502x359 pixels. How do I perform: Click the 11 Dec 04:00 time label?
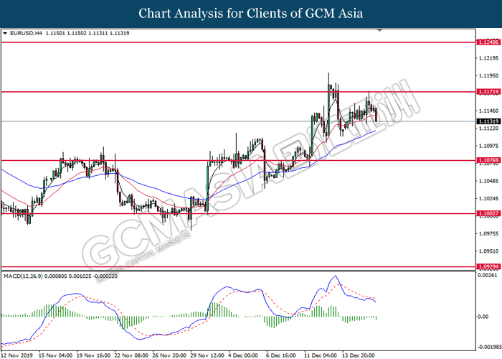[321, 354]
